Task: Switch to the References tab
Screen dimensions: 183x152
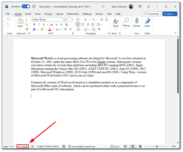Action: tap(73, 14)
